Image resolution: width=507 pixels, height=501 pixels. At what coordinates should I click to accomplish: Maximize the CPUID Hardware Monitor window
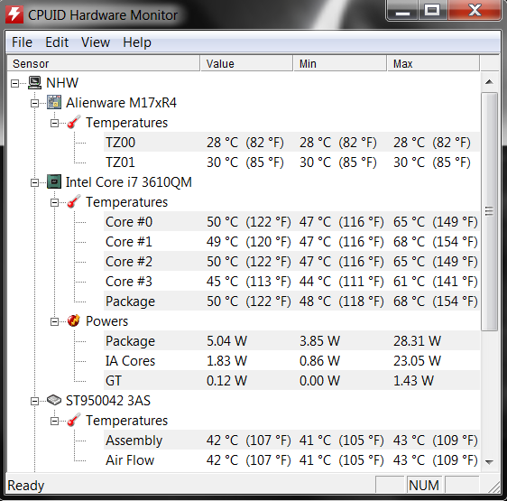pyautogui.click(x=432, y=10)
